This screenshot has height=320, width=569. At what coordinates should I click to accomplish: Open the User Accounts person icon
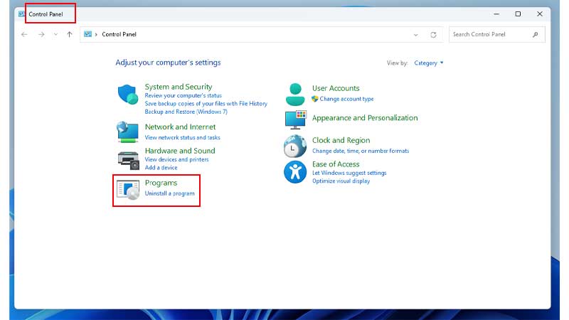click(x=295, y=95)
